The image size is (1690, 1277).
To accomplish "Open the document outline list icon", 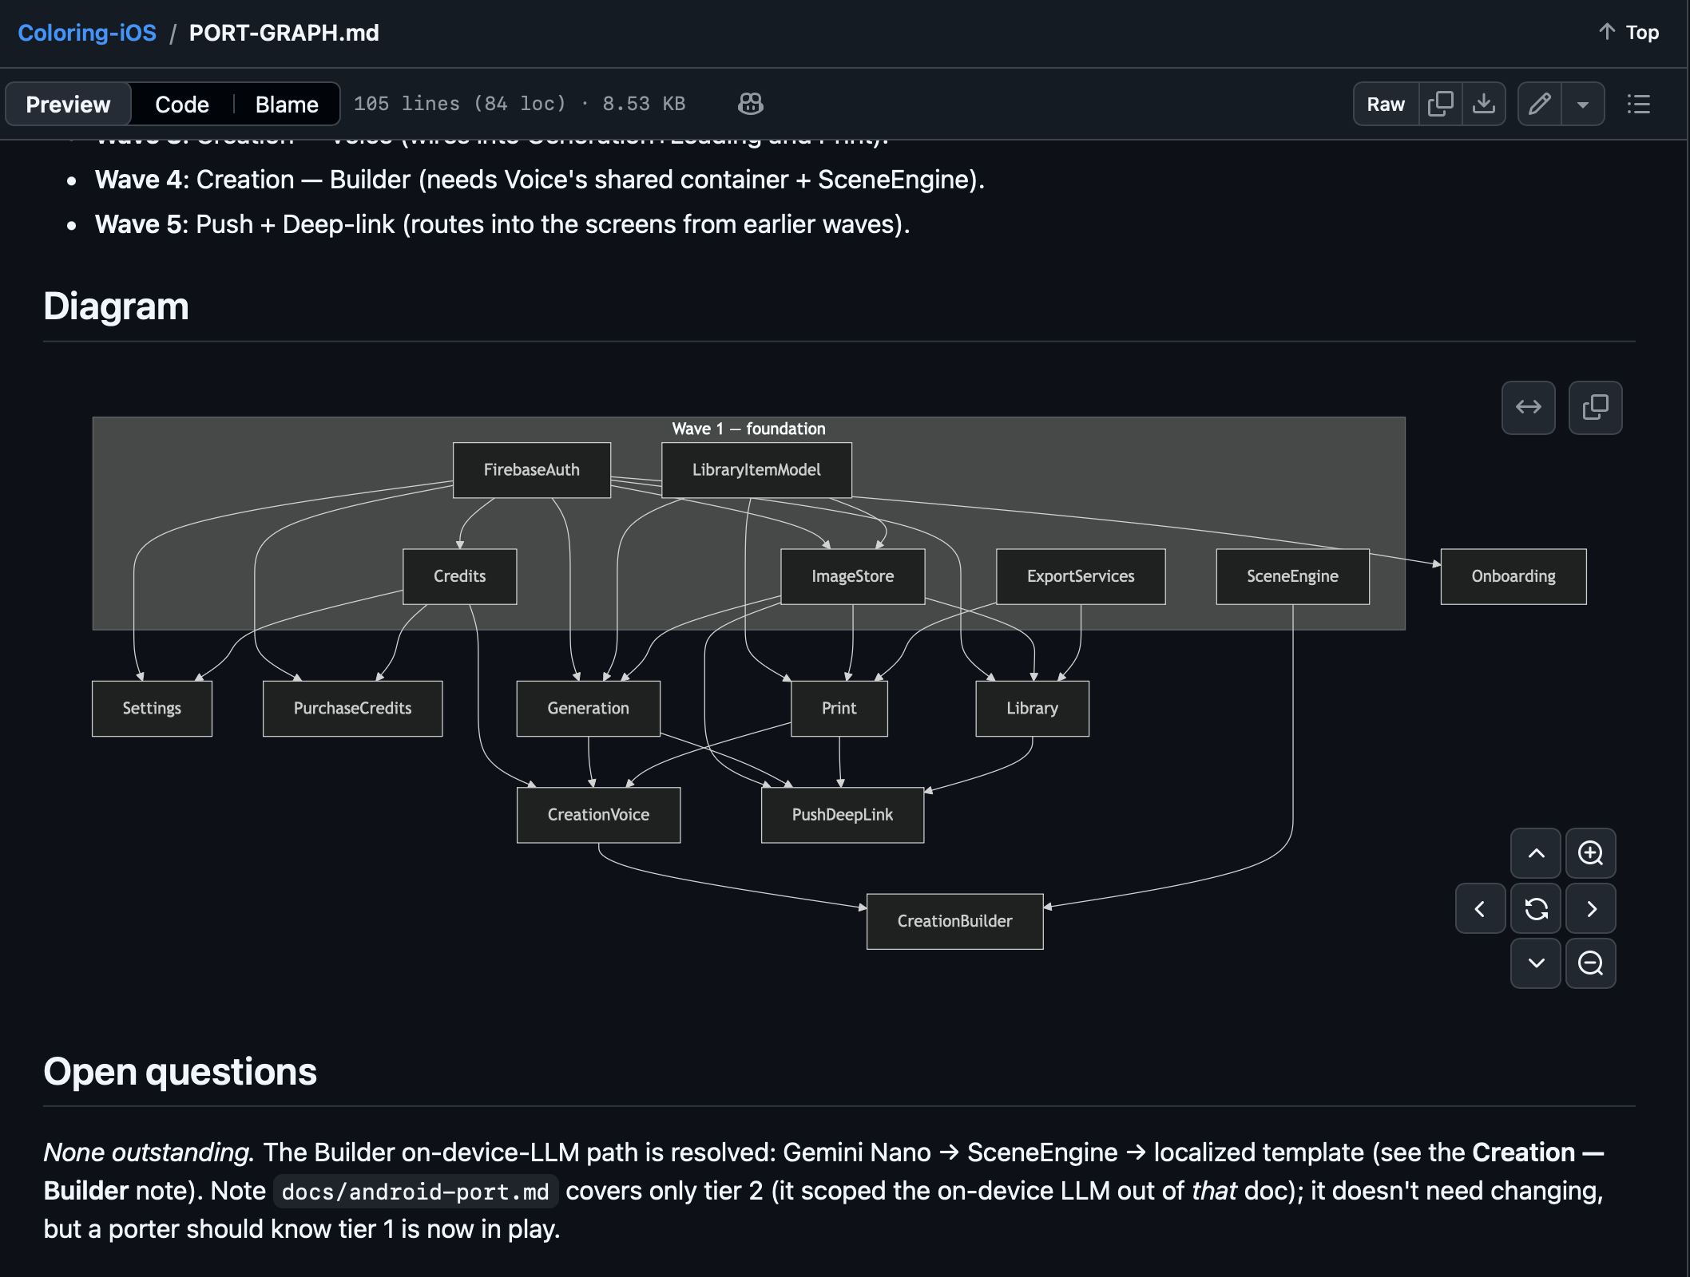I will pos(1639,104).
